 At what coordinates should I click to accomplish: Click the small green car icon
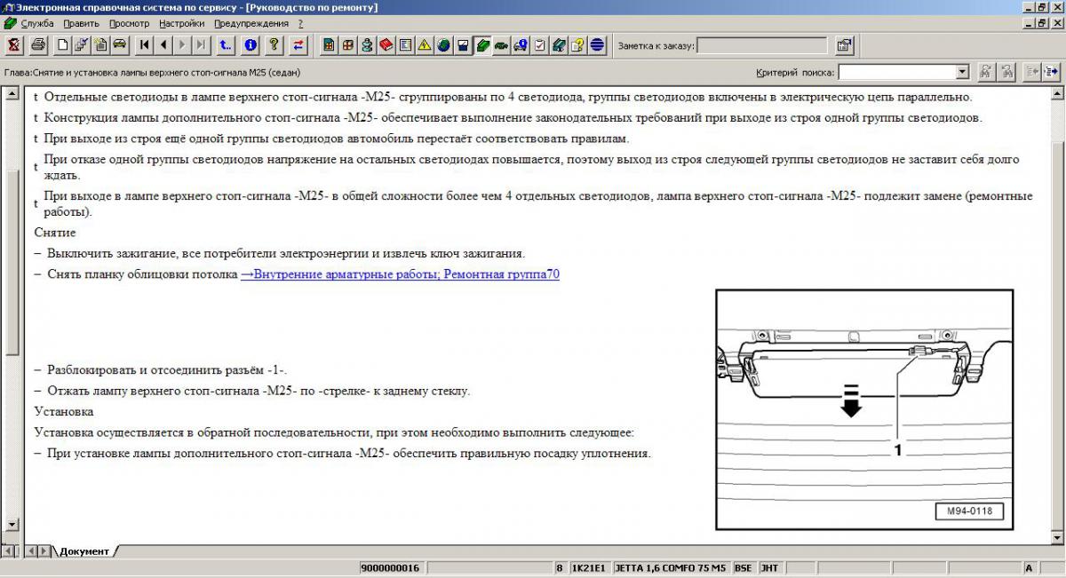pyautogui.click(x=501, y=44)
